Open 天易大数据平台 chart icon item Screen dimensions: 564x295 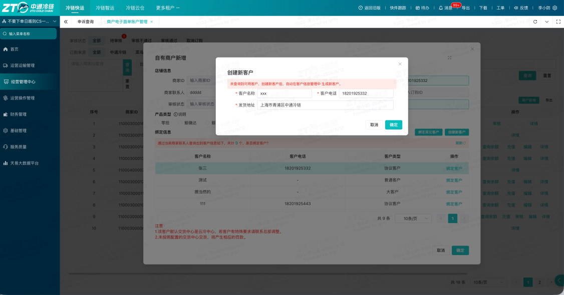6,163
